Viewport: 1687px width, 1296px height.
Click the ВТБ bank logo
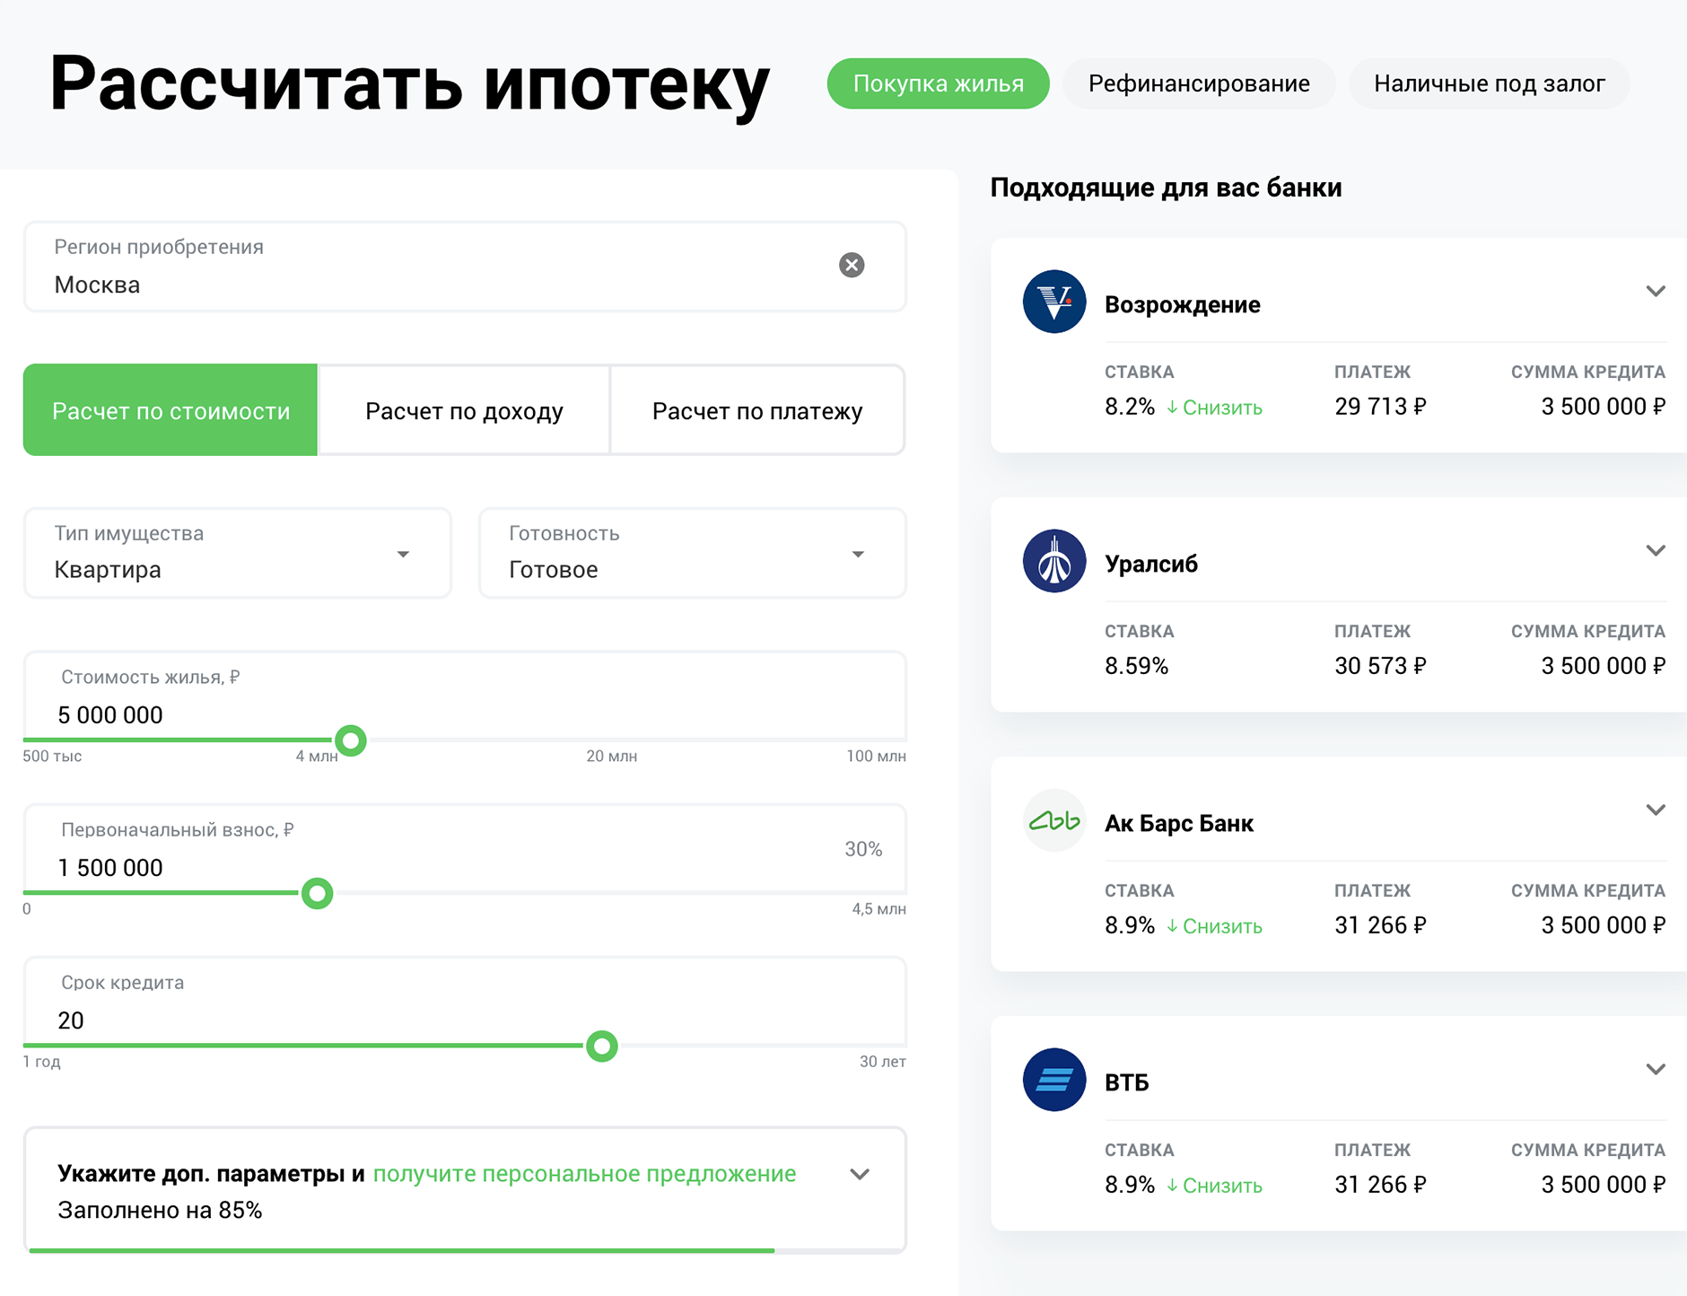pos(1054,1080)
